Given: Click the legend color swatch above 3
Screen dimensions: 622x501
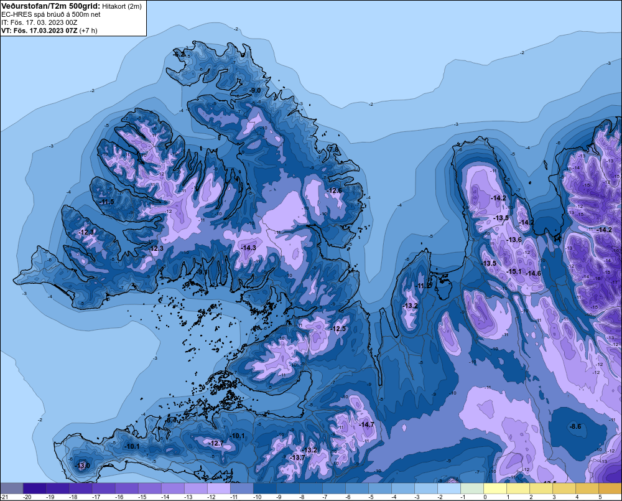Looking at the screenshot, I should (x=564, y=488).
